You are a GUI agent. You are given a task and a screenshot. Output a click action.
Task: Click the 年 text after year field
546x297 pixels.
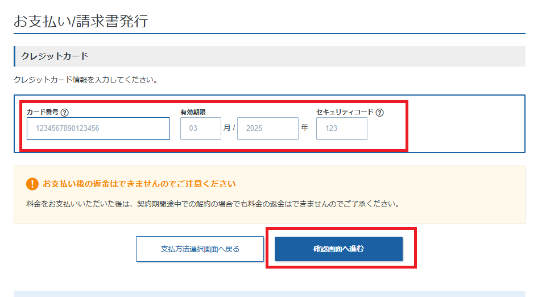pos(304,129)
